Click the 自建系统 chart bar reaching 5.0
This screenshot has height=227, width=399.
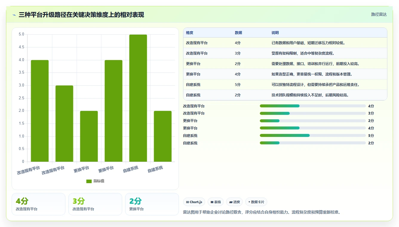click(138, 98)
